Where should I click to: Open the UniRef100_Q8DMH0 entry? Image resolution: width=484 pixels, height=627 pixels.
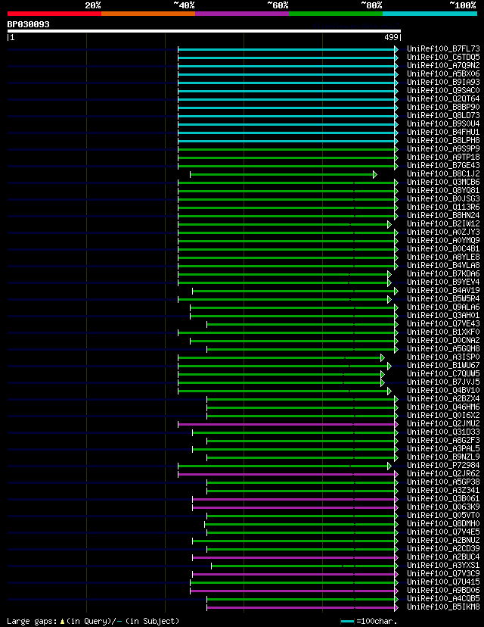(x=443, y=524)
